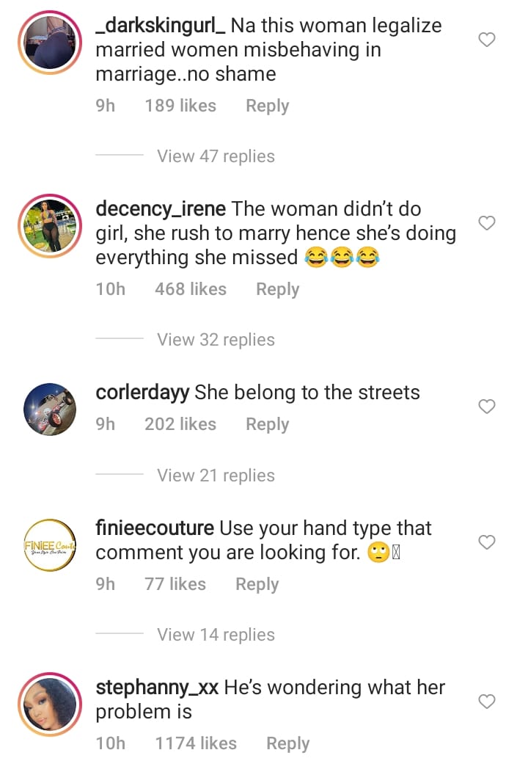This screenshot has width=528, height=761.
Task: Like corlerdayy's comment with the heart
Action: coord(487,406)
